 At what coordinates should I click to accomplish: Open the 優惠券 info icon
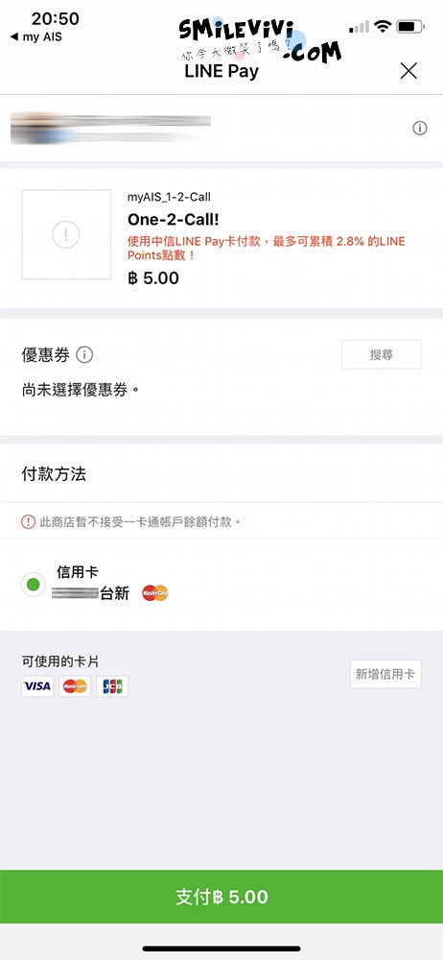(84, 354)
